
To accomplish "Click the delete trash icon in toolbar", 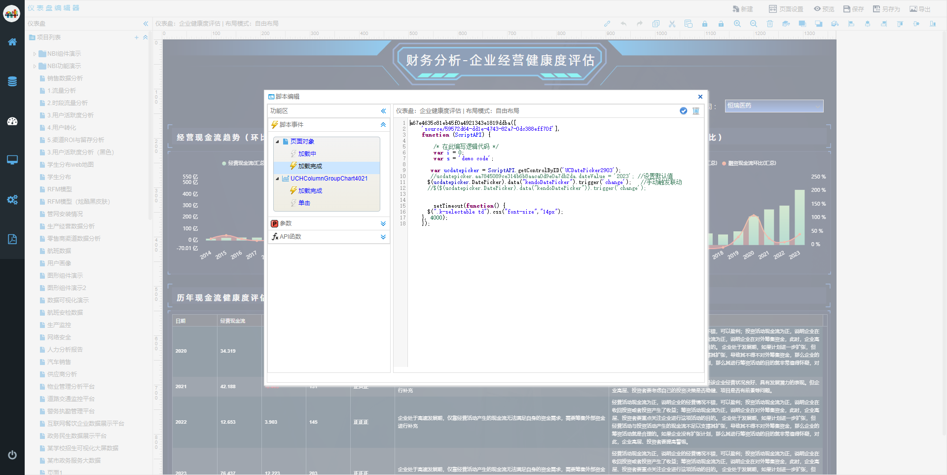I will coord(770,24).
